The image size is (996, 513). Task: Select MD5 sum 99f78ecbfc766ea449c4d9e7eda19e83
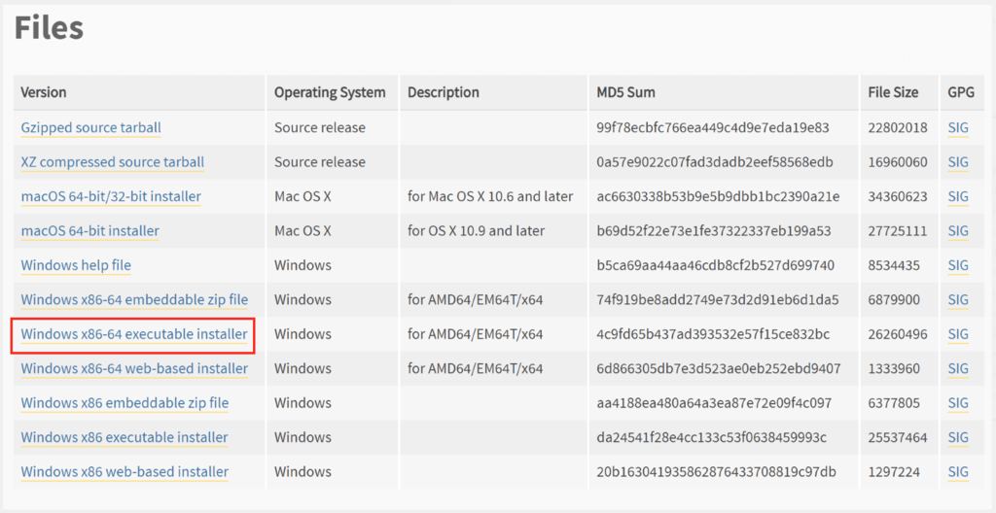click(x=713, y=127)
